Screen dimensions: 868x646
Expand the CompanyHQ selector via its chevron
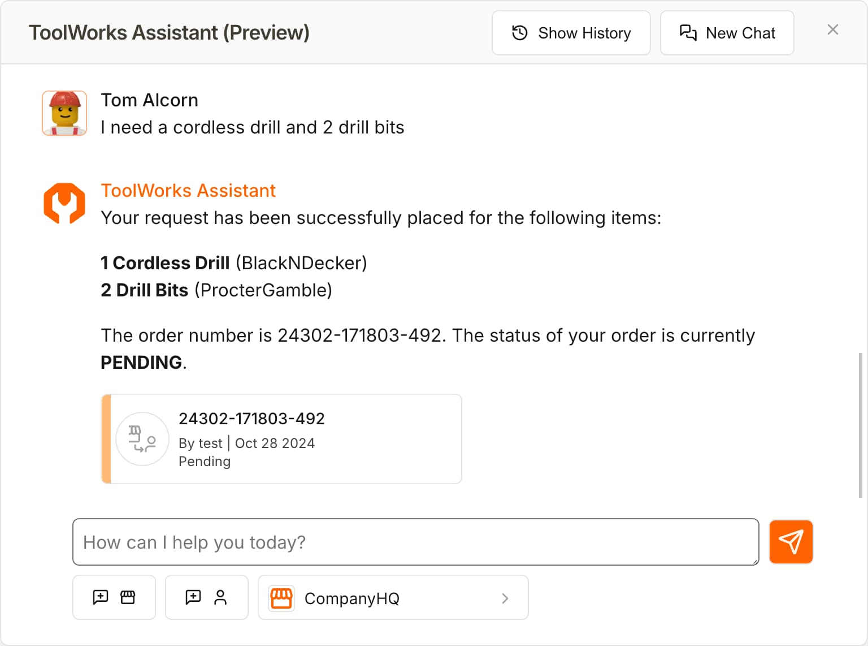(505, 598)
